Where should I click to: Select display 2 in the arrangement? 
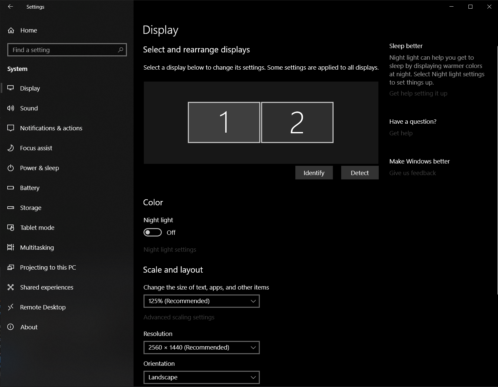click(297, 122)
